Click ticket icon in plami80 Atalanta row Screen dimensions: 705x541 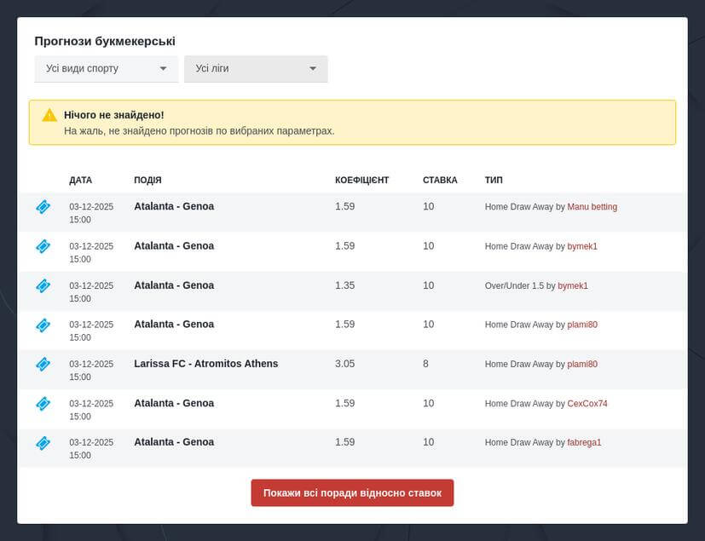point(43,325)
